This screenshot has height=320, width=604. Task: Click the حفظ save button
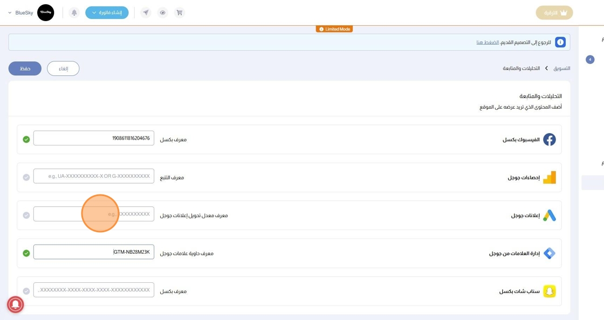tap(25, 68)
